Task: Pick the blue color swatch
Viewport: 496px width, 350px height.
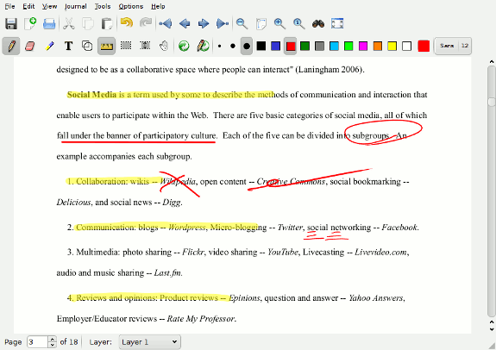Action: tap(275, 47)
